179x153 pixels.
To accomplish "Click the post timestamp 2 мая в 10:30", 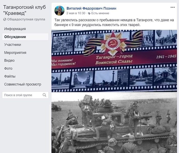I will click(x=76, y=13).
